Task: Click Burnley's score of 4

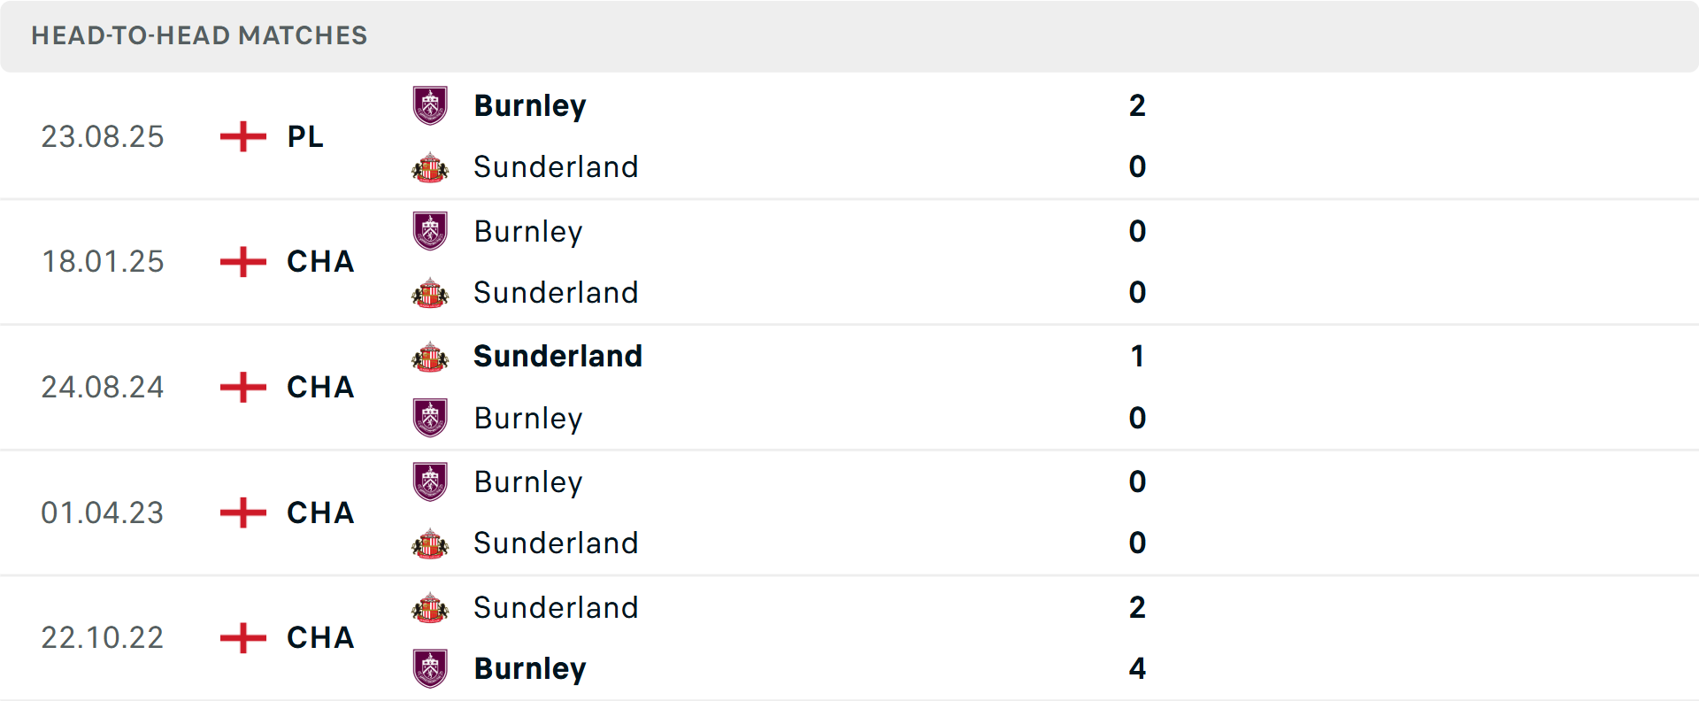Action: [1137, 668]
